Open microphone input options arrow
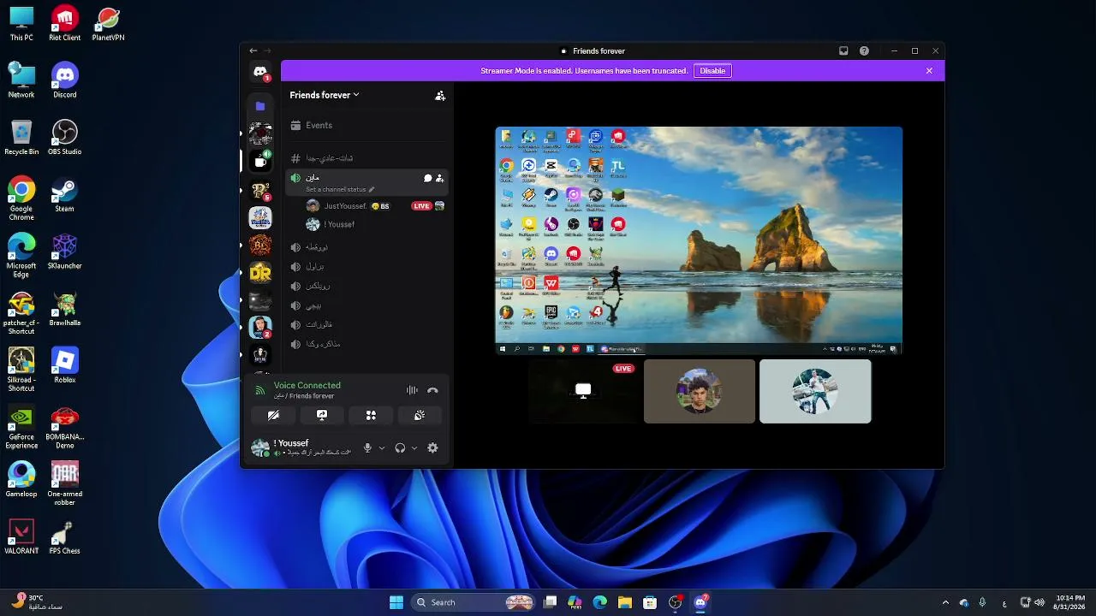The image size is (1096, 616). pyautogui.click(x=382, y=447)
